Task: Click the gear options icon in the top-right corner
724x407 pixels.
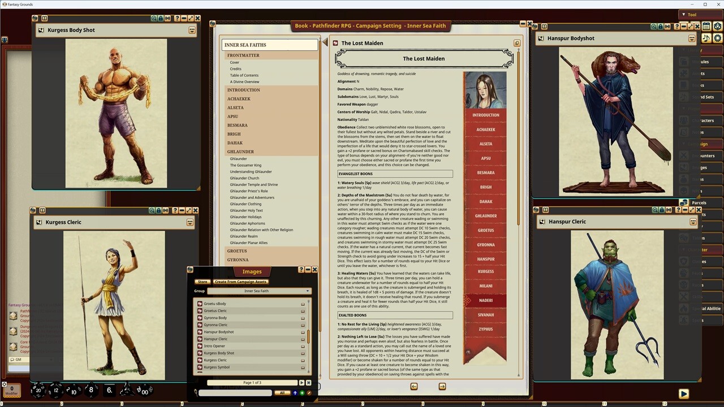Action: [x=717, y=38]
